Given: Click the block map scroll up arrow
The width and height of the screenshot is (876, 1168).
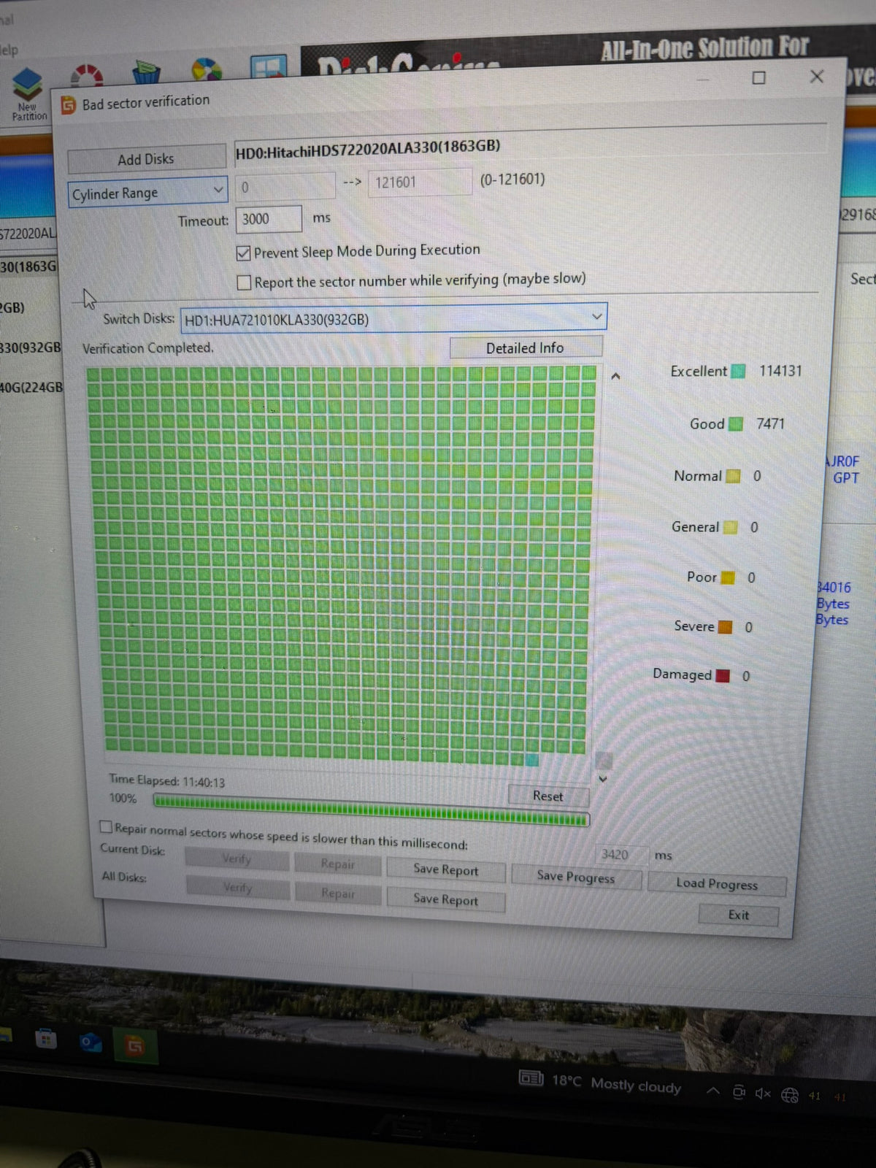Looking at the screenshot, I should [x=615, y=377].
